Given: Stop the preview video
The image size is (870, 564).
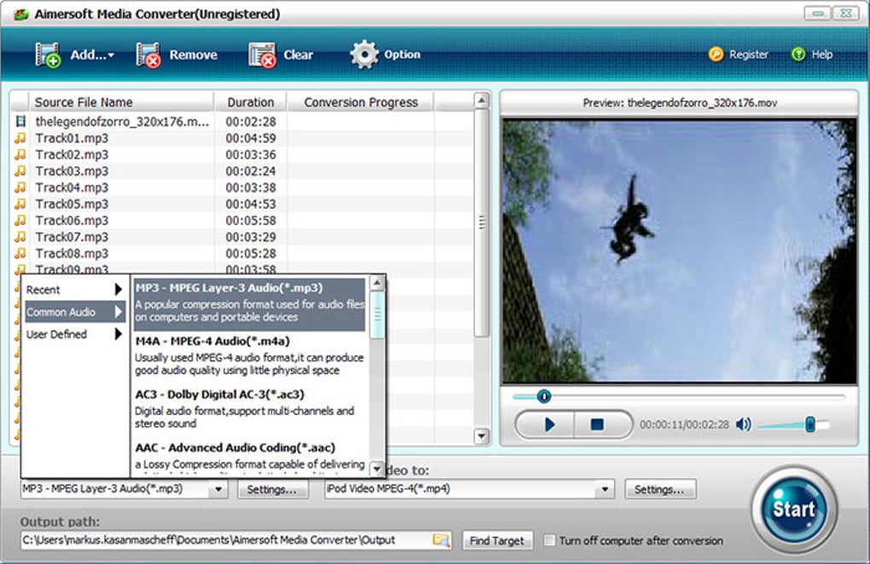Looking at the screenshot, I should click(x=598, y=425).
